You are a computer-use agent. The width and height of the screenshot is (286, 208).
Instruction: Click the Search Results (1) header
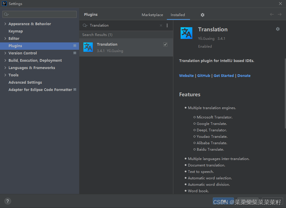click(97, 35)
